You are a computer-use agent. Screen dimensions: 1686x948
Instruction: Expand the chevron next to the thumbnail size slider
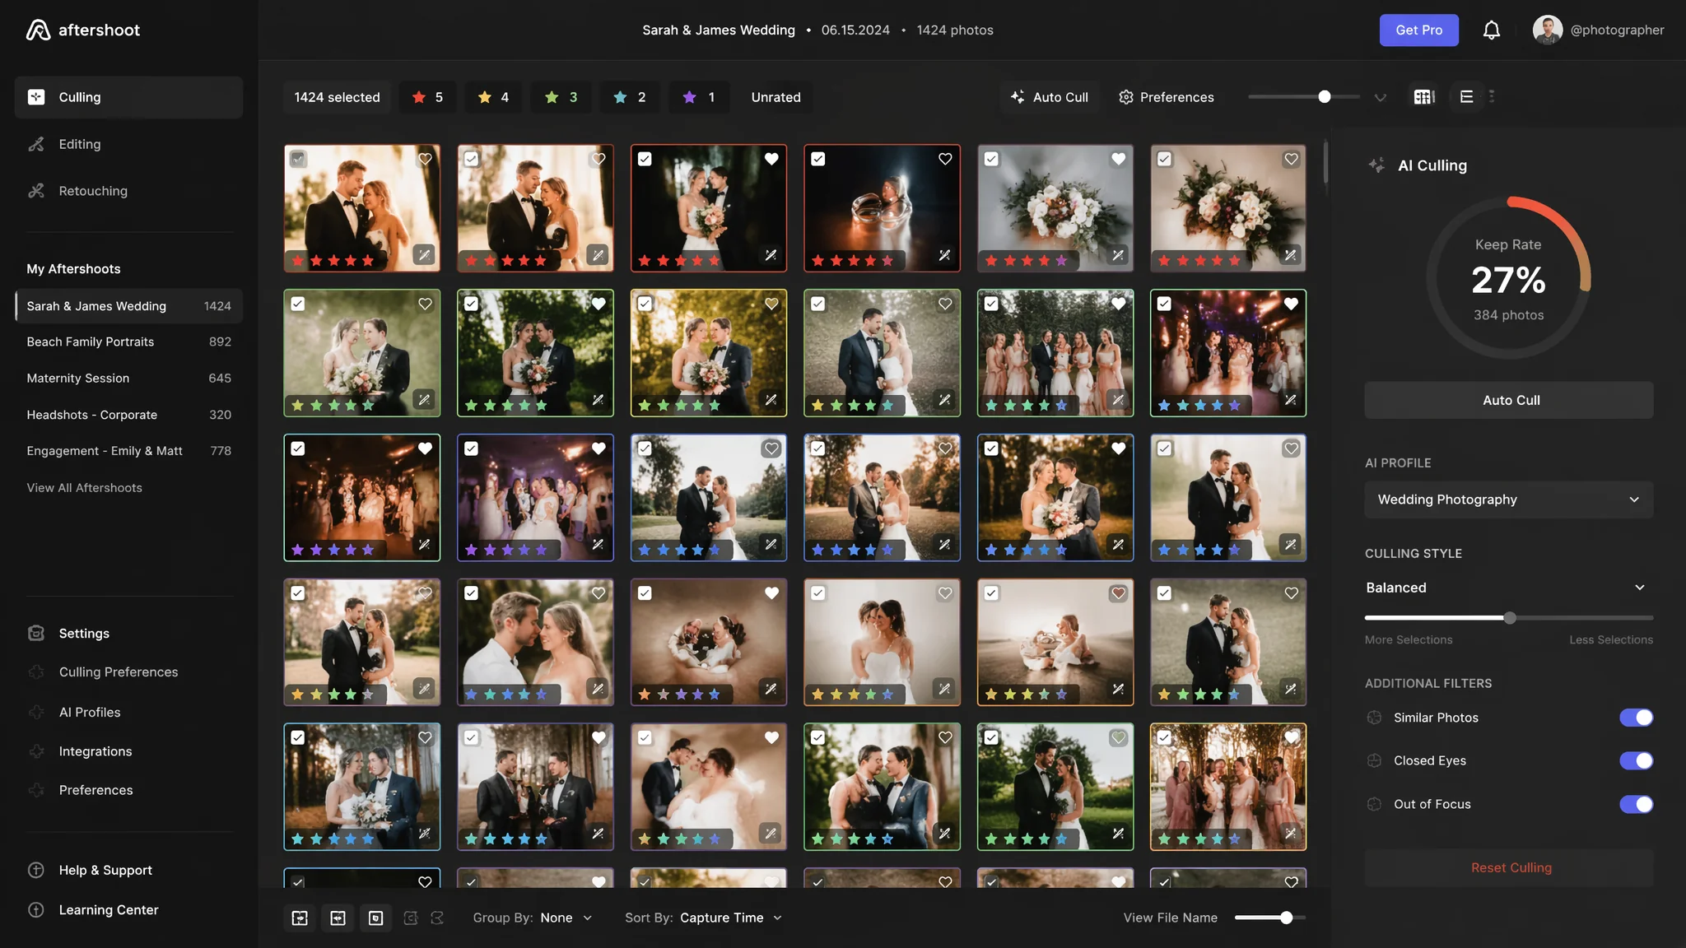click(1381, 97)
